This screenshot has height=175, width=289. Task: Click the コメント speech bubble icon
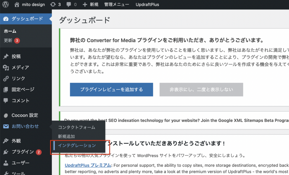[6, 100]
